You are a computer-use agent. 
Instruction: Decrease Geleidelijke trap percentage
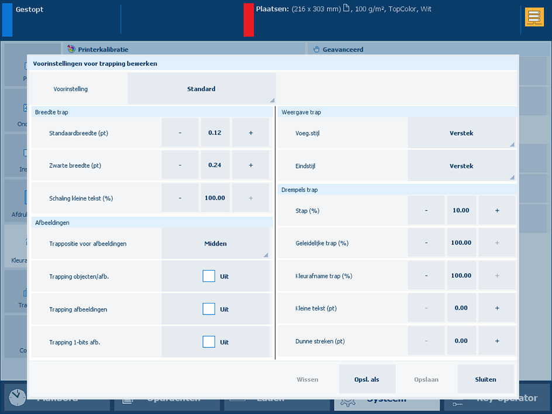[426, 243]
